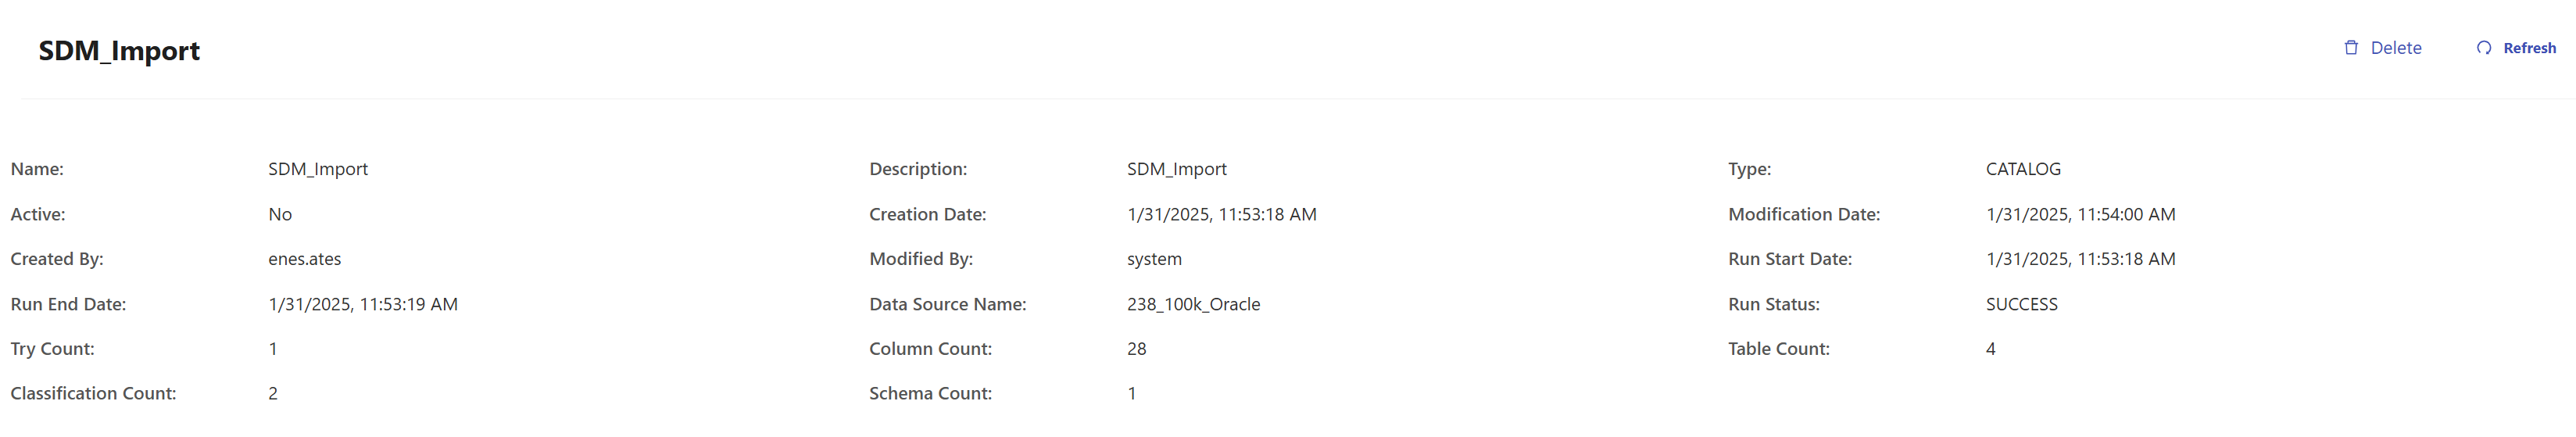Click the Name value SDM_Import
The image size is (2576, 437).
click(x=318, y=169)
